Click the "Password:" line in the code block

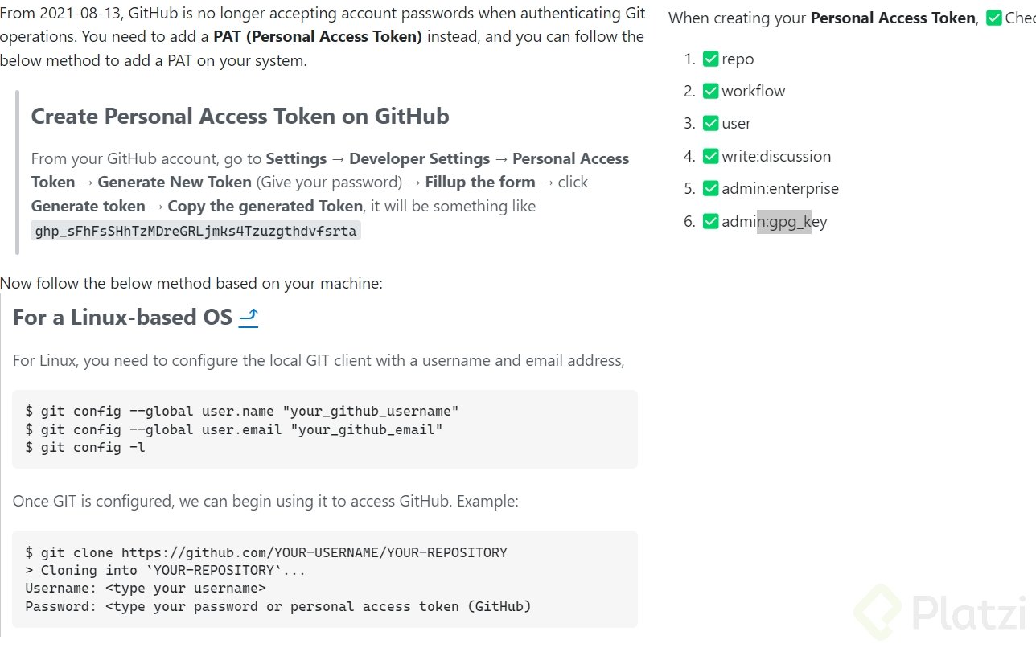click(277, 606)
